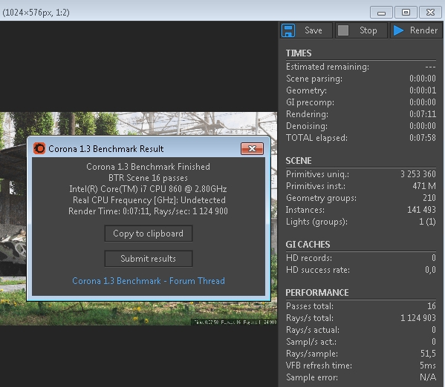Click the Rendering time value 0:07:11
Image resolution: width=445 pixels, height=387 pixels.
coord(422,114)
